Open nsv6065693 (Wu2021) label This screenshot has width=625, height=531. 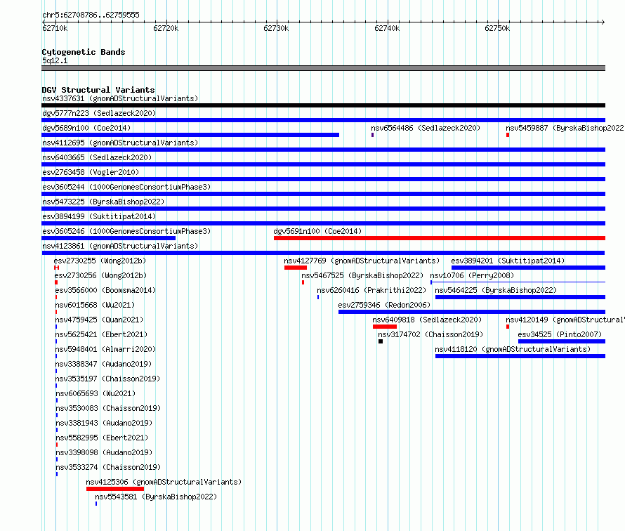[96, 393]
